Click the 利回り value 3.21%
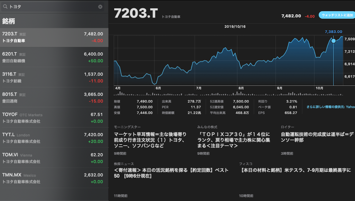This screenshot has width=355, height=201. (292, 101)
